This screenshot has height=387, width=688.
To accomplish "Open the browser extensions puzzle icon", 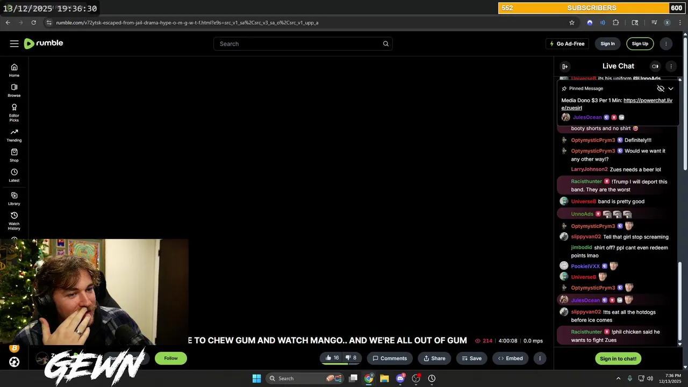I will [x=616, y=23].
